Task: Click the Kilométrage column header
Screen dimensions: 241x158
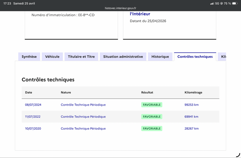Action: tap(193, 92)
